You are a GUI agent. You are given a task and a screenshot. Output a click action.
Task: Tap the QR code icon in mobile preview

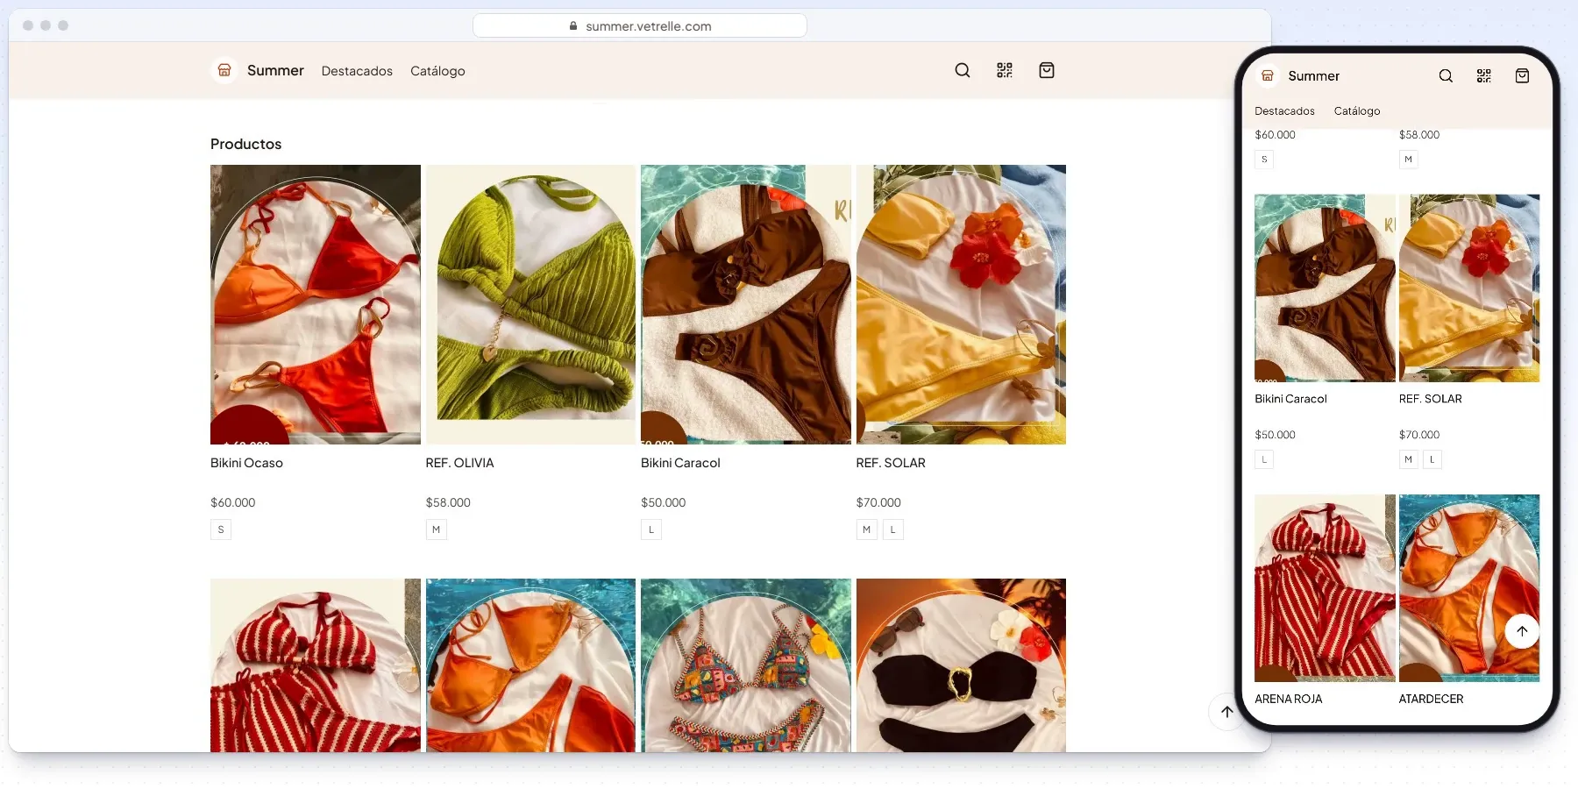pyautogui.click(x=1483, y=76)
